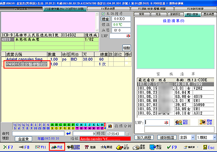Screen dimensions: 217x152
Task: Switch to F5 過敏/檢查/醫囑/提醒 tab
Action: (x=152, y=9)
